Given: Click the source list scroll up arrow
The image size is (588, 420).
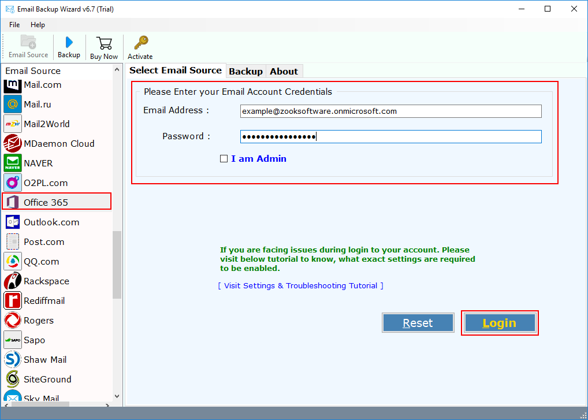Looking at the screenshot, I should point(117,70).
